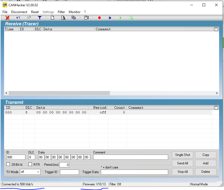The width and height of the screenshot is (224, 190).
Task: Open the TX Mode dropdown
Action: coord(30,172)
